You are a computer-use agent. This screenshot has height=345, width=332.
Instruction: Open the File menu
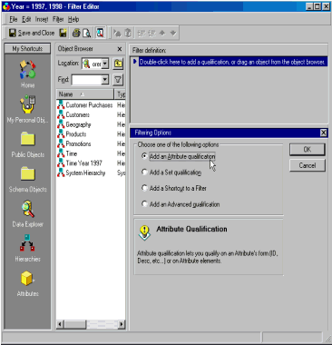[x=14, y=19]
